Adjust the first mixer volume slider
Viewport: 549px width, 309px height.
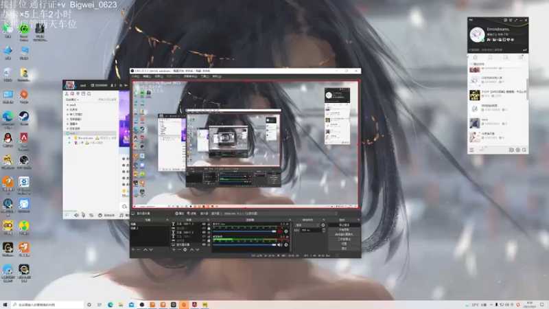(244, 231)
